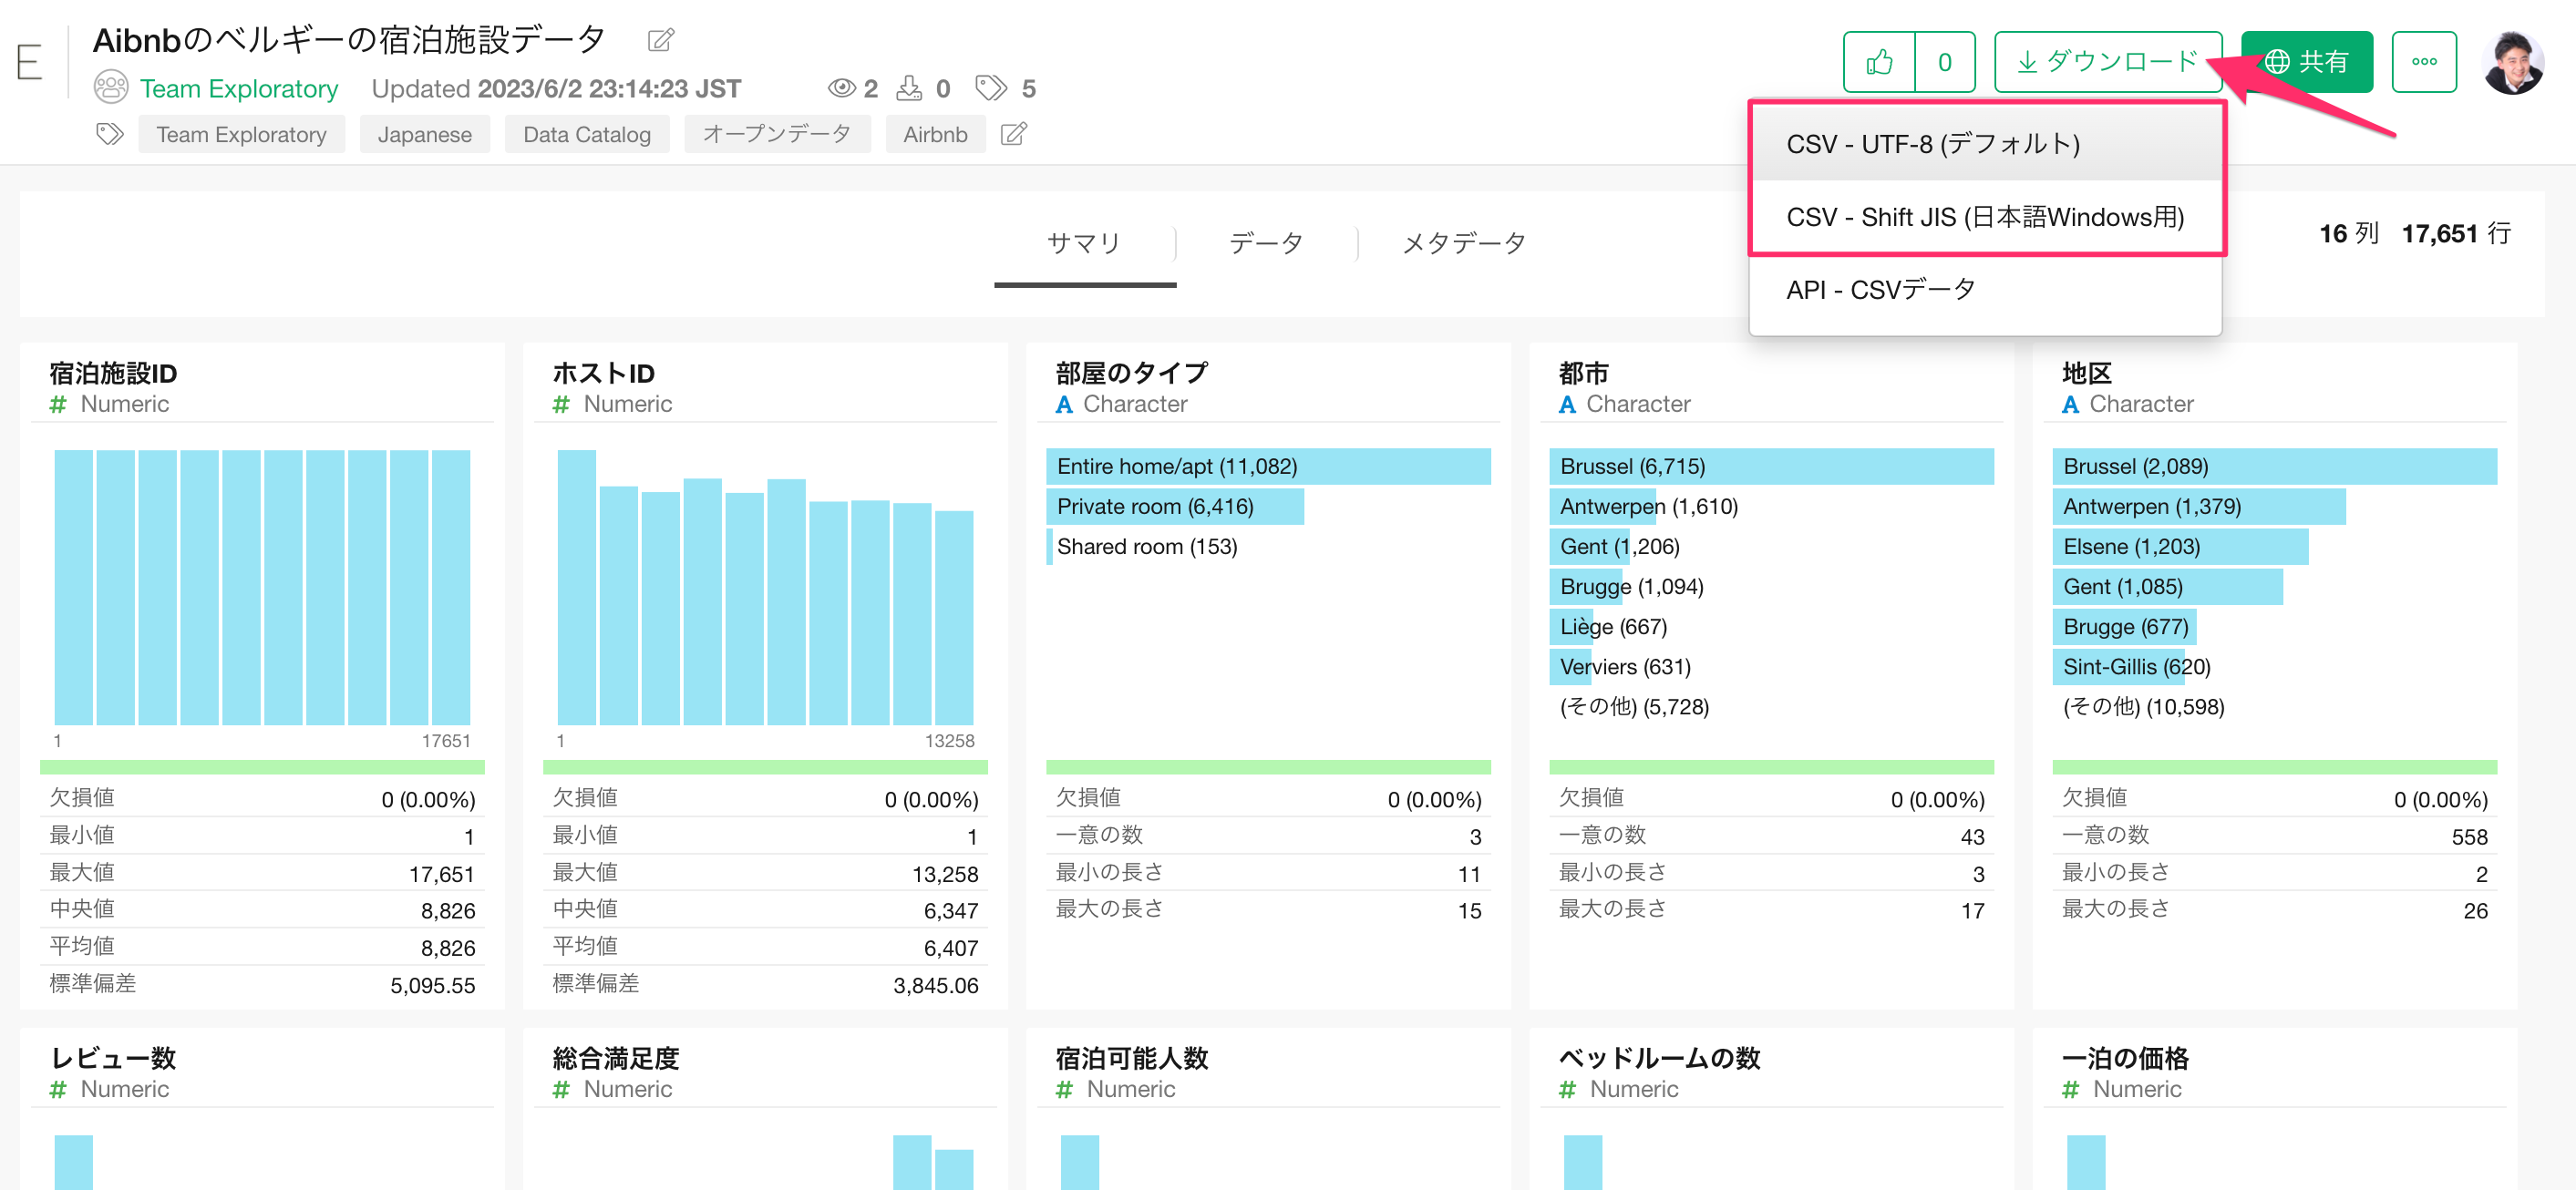Click the ホストID histogram chart
This screenshot has height=1190, width=2576.
coord(765,587)
